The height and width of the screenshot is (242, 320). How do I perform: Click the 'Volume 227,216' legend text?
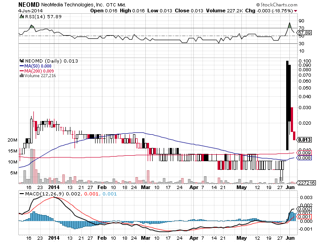click(x=40, y=76)
